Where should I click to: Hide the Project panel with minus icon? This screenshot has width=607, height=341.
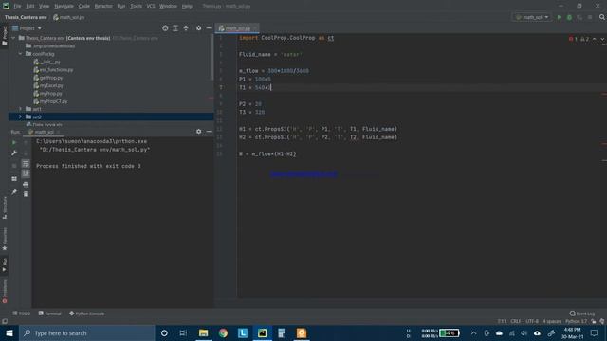(209, 28)
